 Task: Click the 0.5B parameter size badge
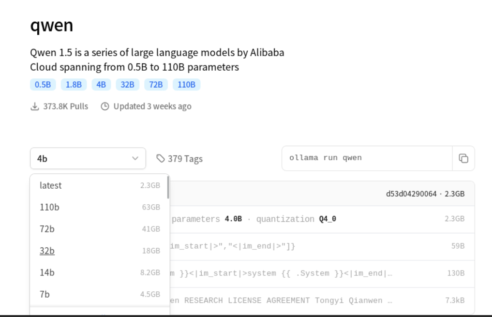pos(43,85)
